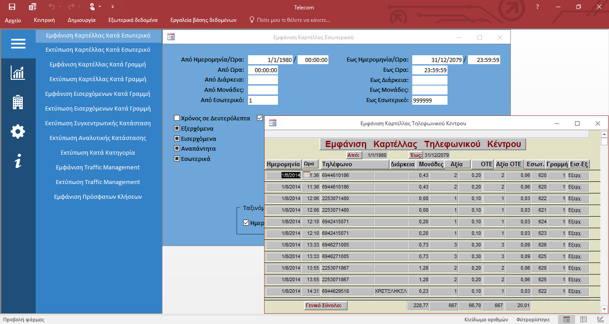Expand the touch/mouse mode dropdown
This screenshot has width=609, height=324.
99,7
